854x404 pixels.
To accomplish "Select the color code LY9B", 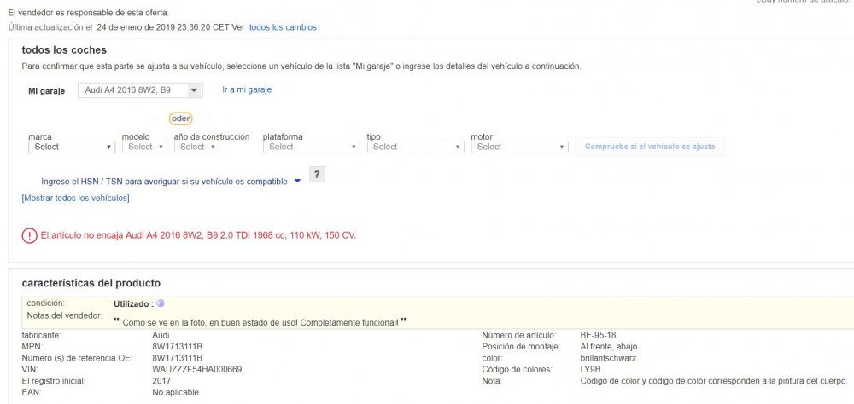I will coord(590,369).
